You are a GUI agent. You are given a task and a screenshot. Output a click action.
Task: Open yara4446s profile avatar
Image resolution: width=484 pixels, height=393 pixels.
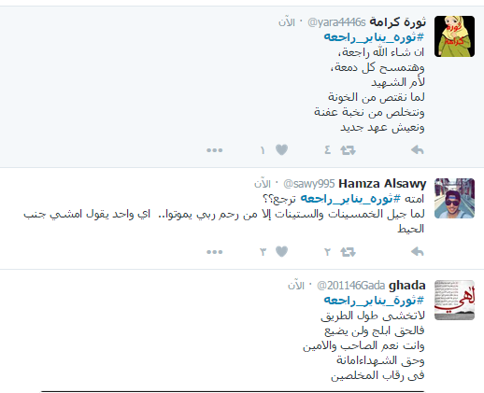click(454, 36)
